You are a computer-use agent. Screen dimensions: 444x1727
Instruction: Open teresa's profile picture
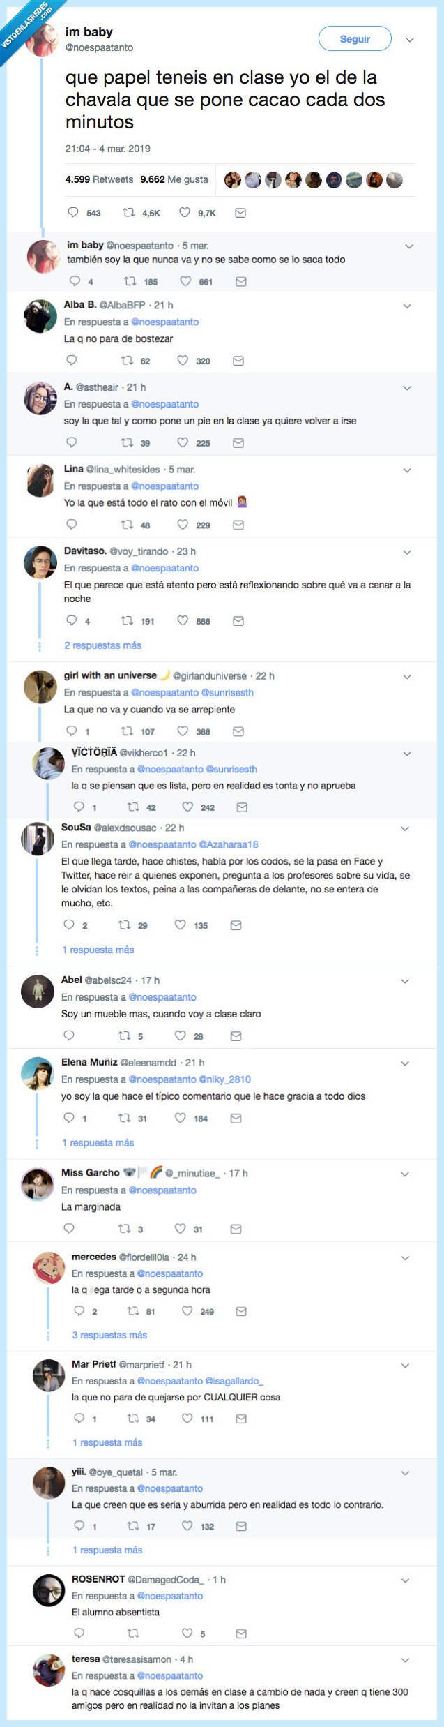click(x=49, y=1670)
